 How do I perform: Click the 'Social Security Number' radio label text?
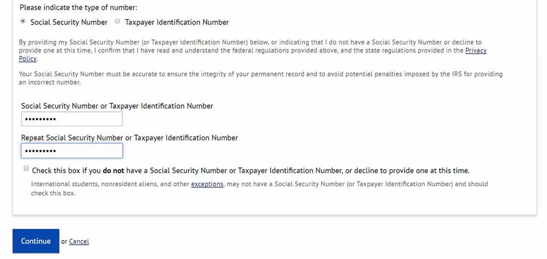69,22
